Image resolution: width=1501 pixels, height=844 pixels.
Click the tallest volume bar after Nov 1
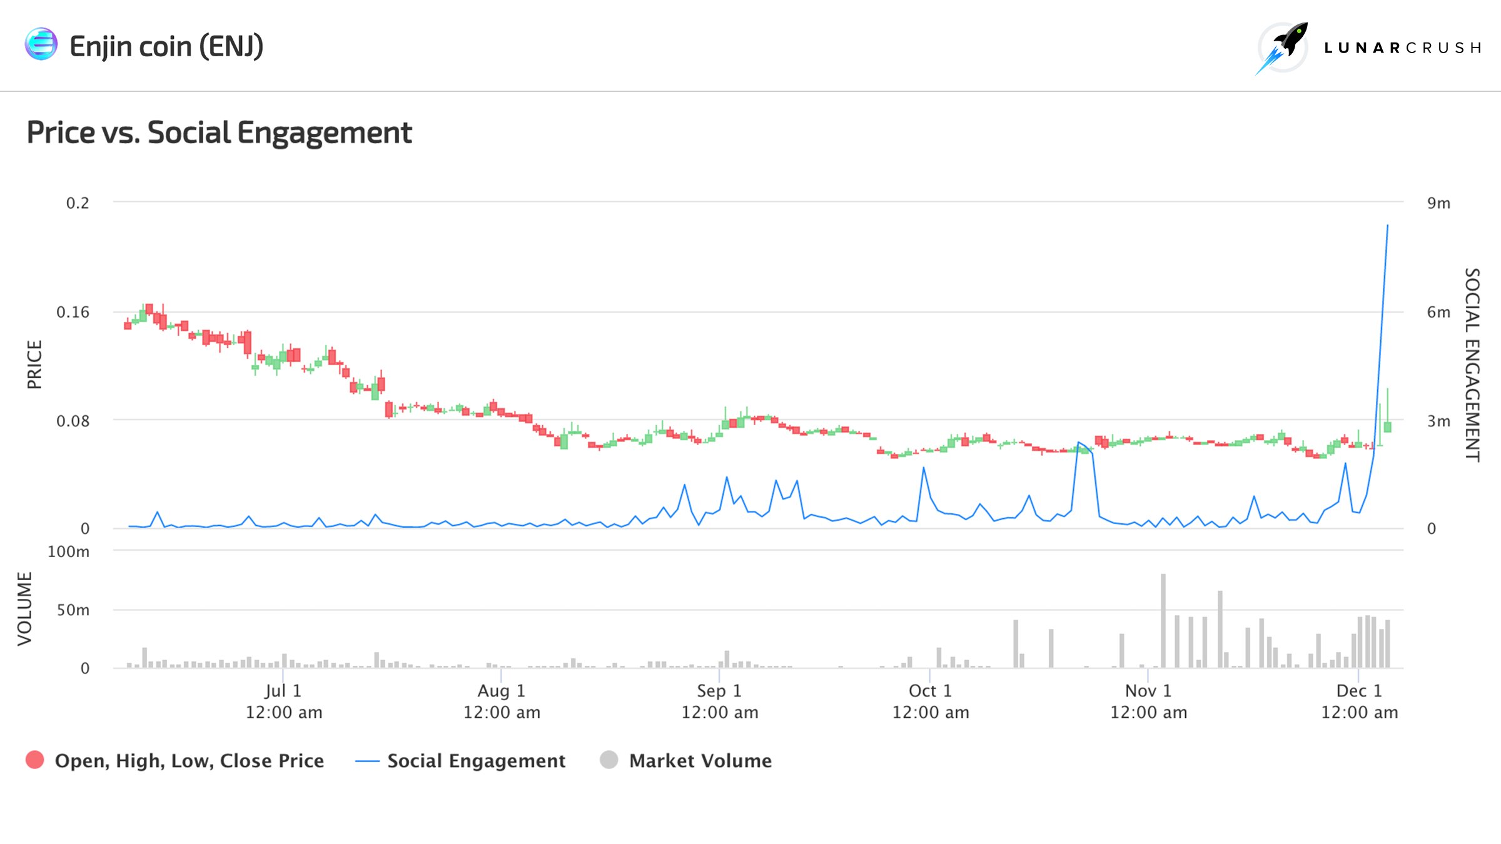point(1163,621)
